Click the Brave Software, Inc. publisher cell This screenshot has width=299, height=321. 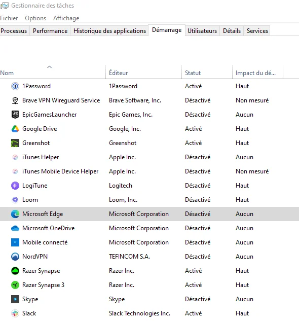[x=135, y=100]
